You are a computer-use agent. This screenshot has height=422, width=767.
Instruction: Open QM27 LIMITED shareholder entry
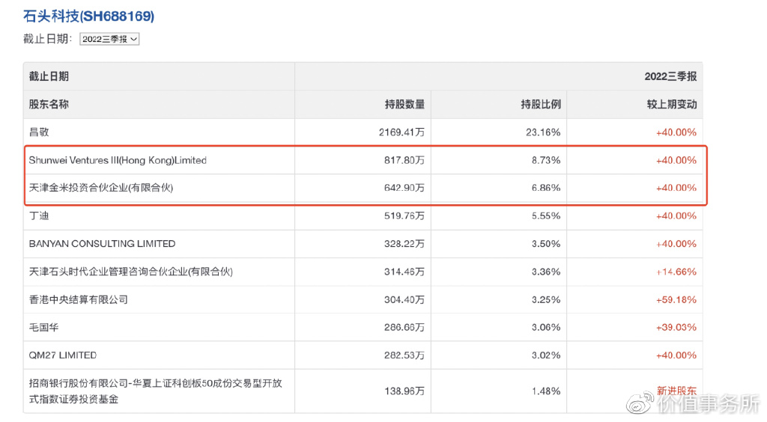[x=63, y=355]
